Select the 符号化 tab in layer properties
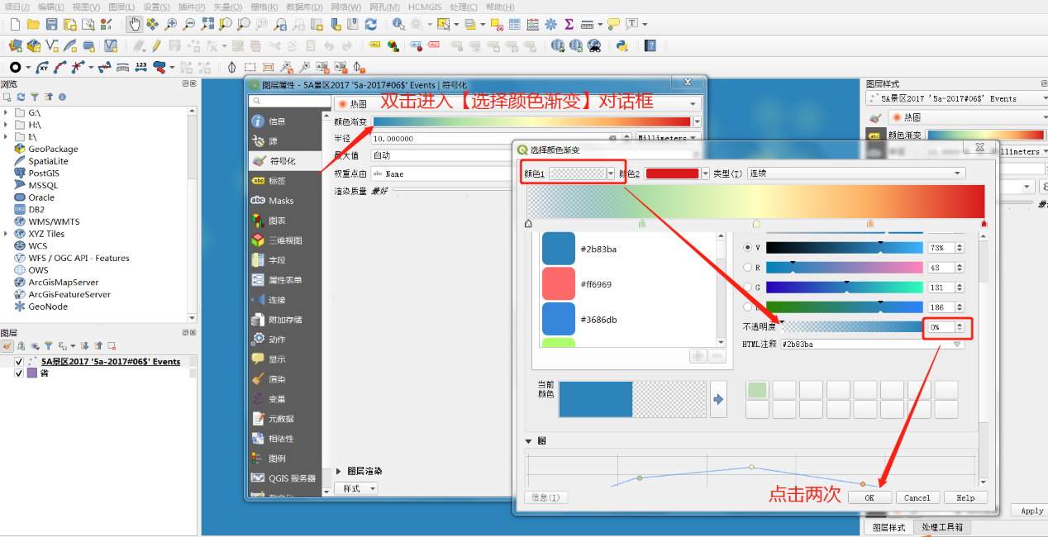The height and width of the screenshot is (537, 1048). click(x=283, y=161)
